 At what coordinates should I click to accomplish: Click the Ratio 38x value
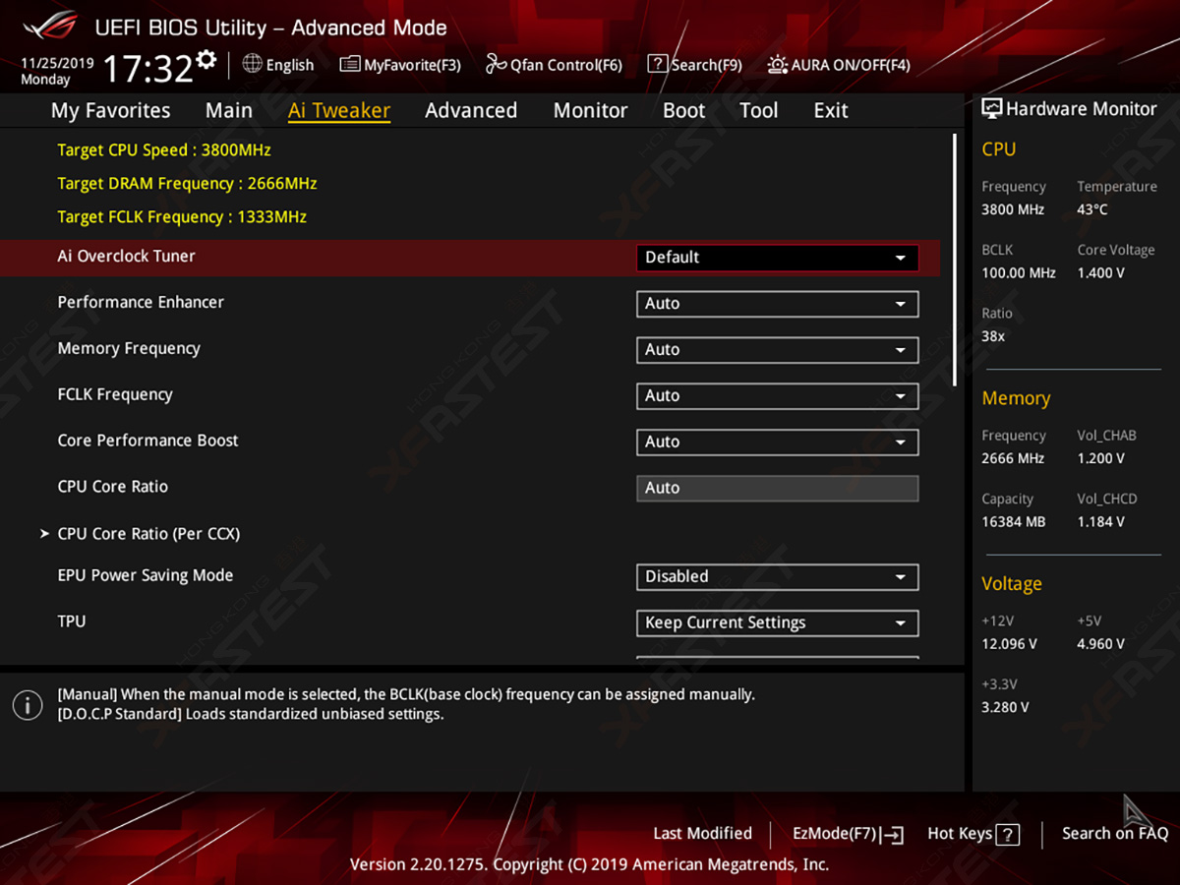coord(993,337)
